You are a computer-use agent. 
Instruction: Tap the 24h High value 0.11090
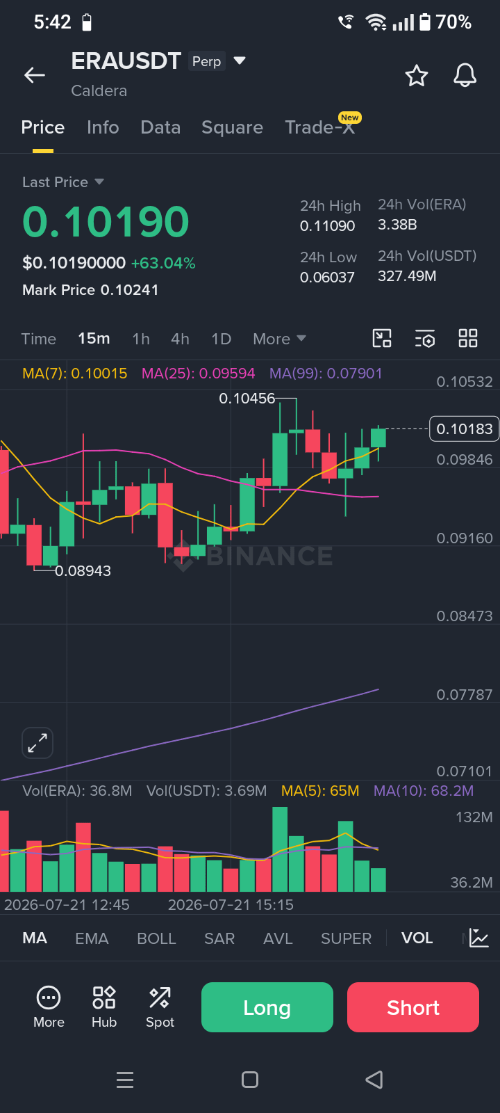(x=327, y=226)
